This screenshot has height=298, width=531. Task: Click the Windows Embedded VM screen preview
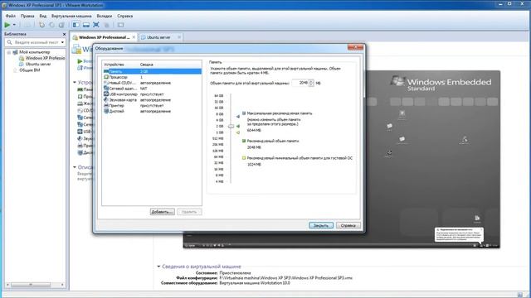(432, 159)
